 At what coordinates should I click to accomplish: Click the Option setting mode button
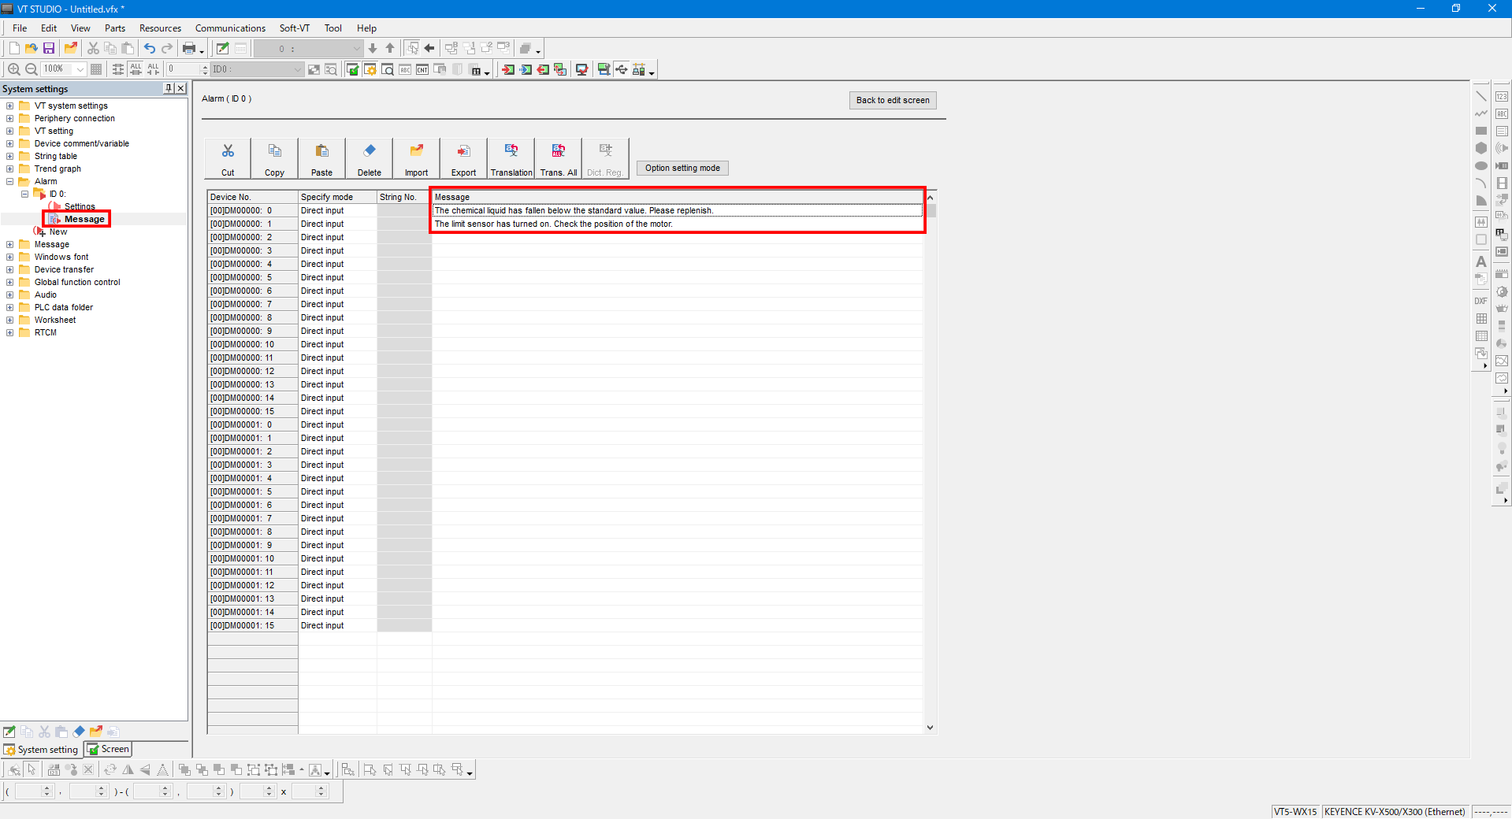tap(682, 168)
